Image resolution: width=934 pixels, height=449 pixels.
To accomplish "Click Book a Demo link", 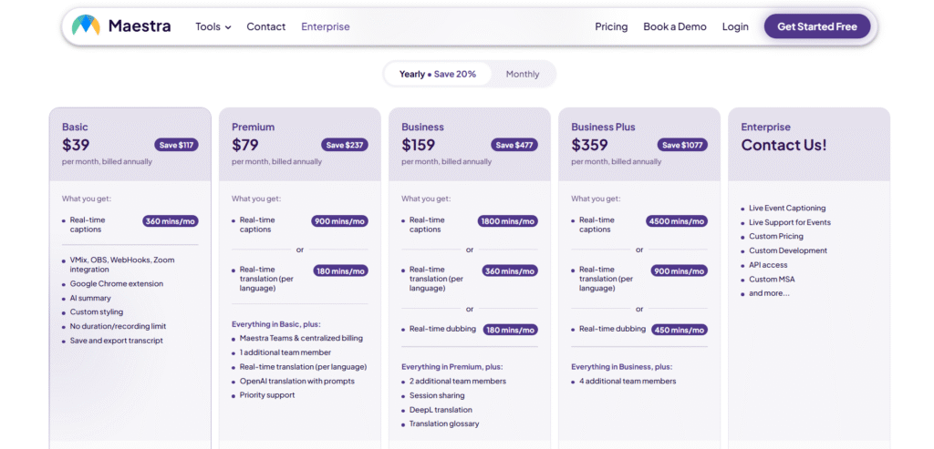I will tap(675, 26).
